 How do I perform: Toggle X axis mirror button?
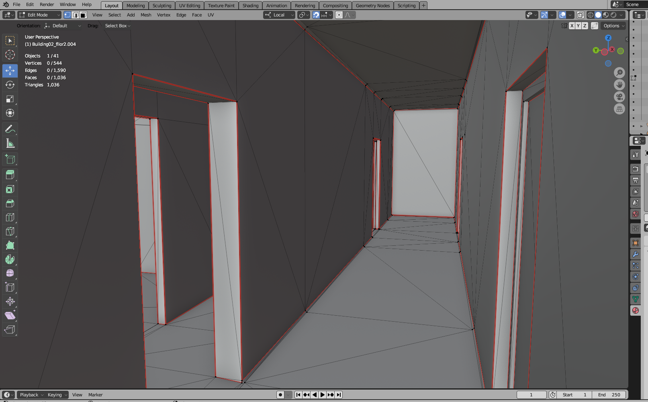(572, 26)
